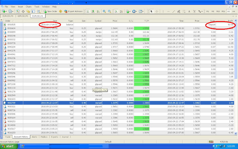This screenshot has width=238, height=149.
Task: Switch chart to Line Chart mode
Action: 98,11
